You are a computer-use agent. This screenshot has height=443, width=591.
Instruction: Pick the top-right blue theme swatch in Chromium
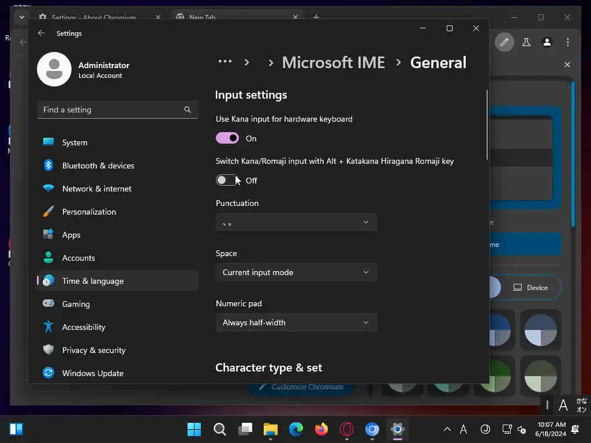(540, 329)
